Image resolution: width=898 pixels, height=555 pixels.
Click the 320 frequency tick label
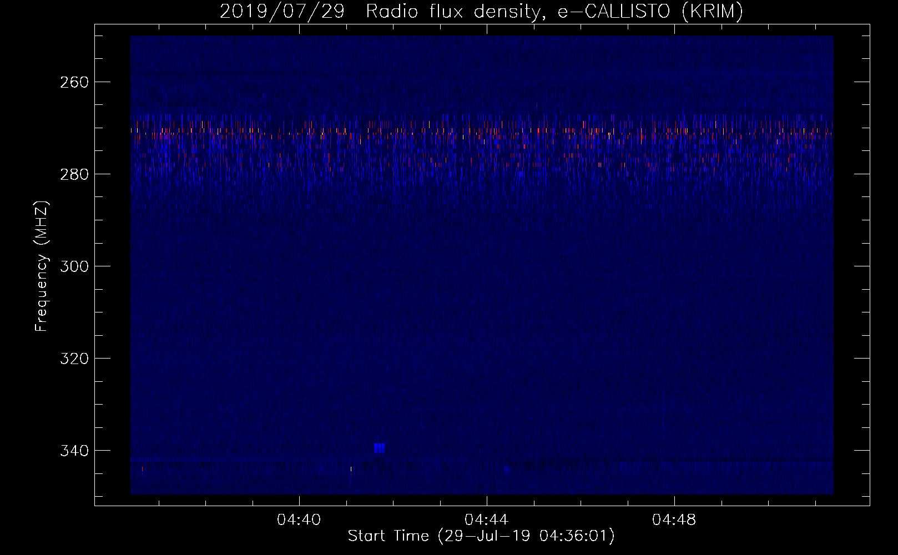[74, 359]
